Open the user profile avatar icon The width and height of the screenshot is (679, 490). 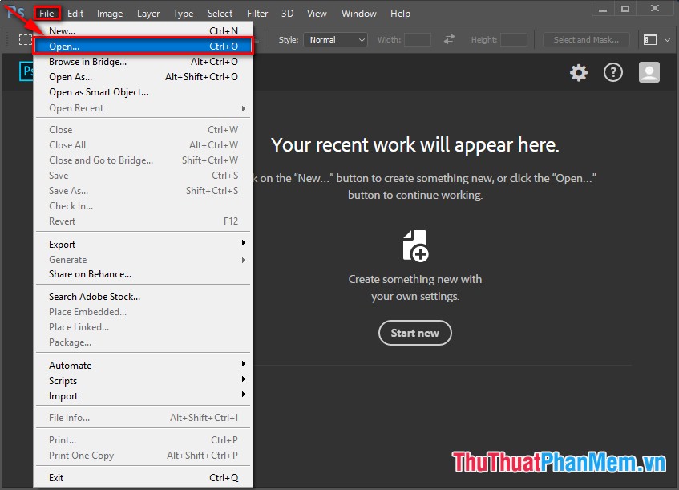point(649,72)
